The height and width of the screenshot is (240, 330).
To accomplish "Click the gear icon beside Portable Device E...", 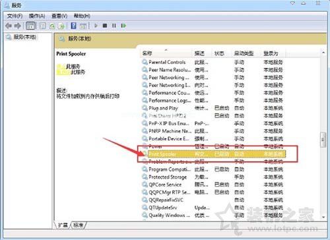I will [x=145, y=138].
